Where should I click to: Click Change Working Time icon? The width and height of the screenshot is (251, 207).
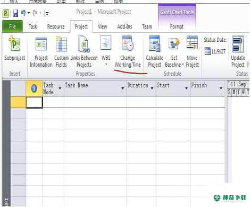tap(128, 43)
